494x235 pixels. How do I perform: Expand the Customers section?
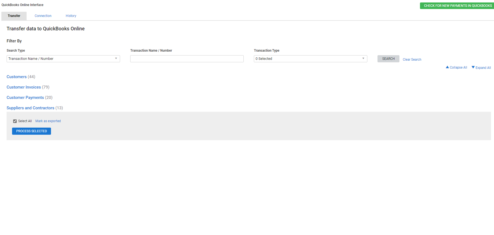[x=17, y=77]
